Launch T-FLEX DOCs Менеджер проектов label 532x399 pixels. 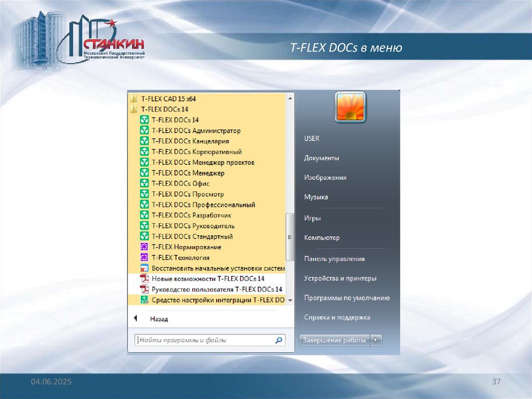point(203,162)
